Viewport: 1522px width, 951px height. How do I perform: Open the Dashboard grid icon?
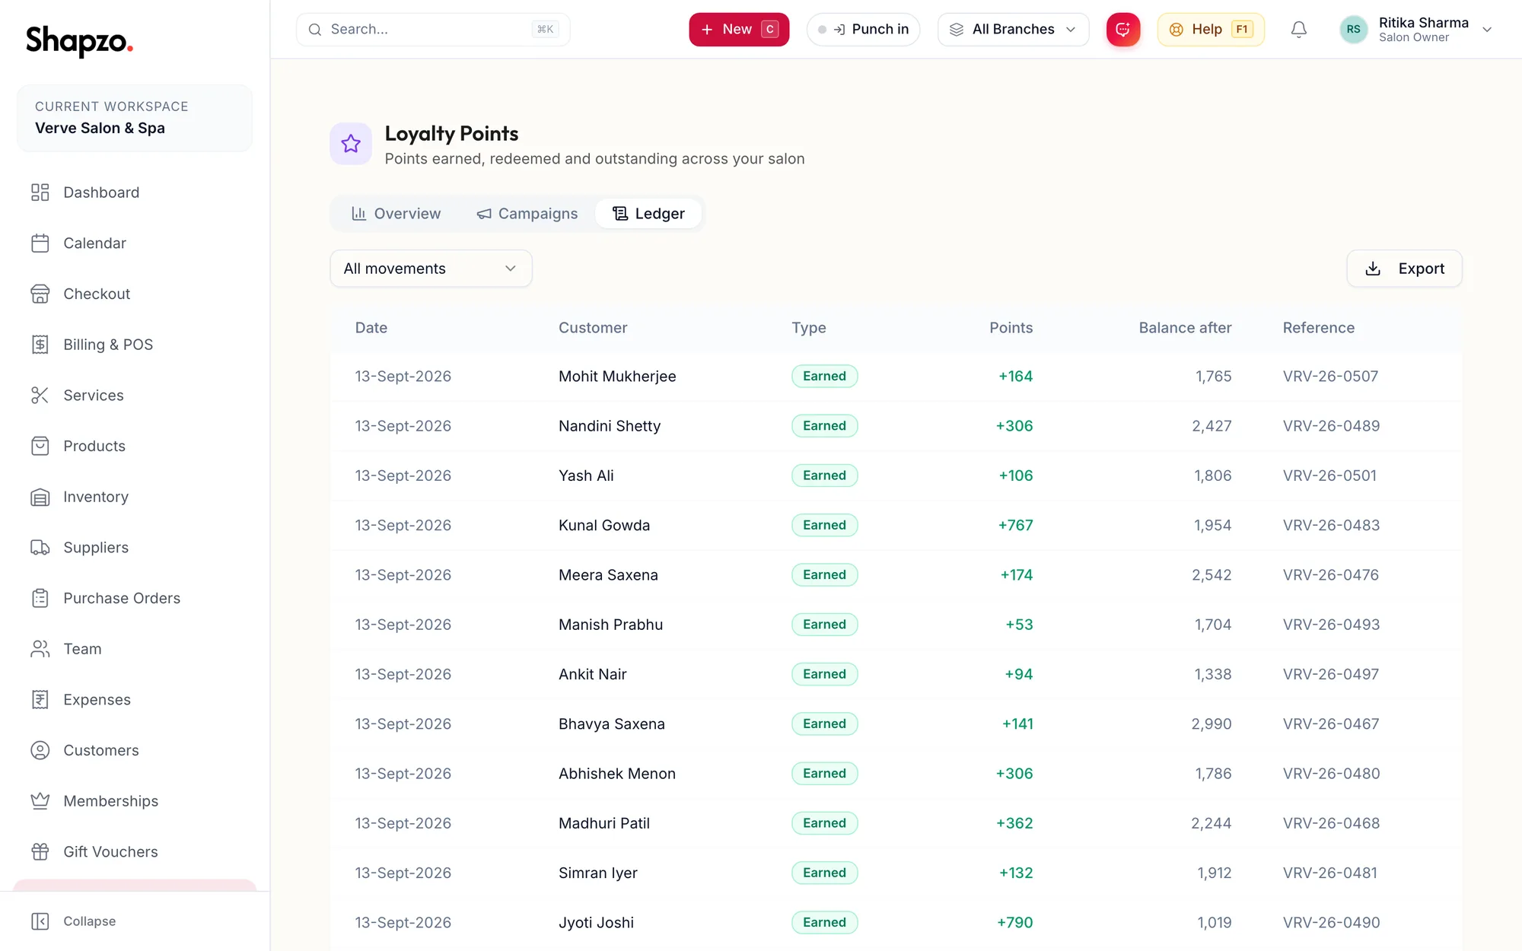40,192
